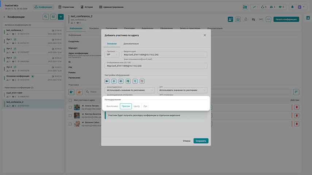
Task: Set cascading mode to "Луч"
Action: coord(145,106)
